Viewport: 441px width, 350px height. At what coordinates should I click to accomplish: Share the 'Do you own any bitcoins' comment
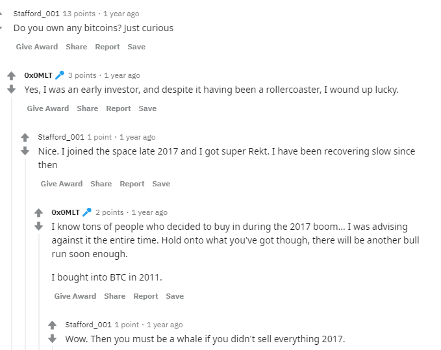[x=76, y=47]
